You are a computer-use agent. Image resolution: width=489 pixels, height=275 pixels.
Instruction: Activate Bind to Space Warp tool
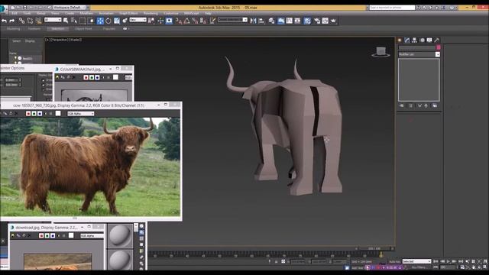(38, 21)
